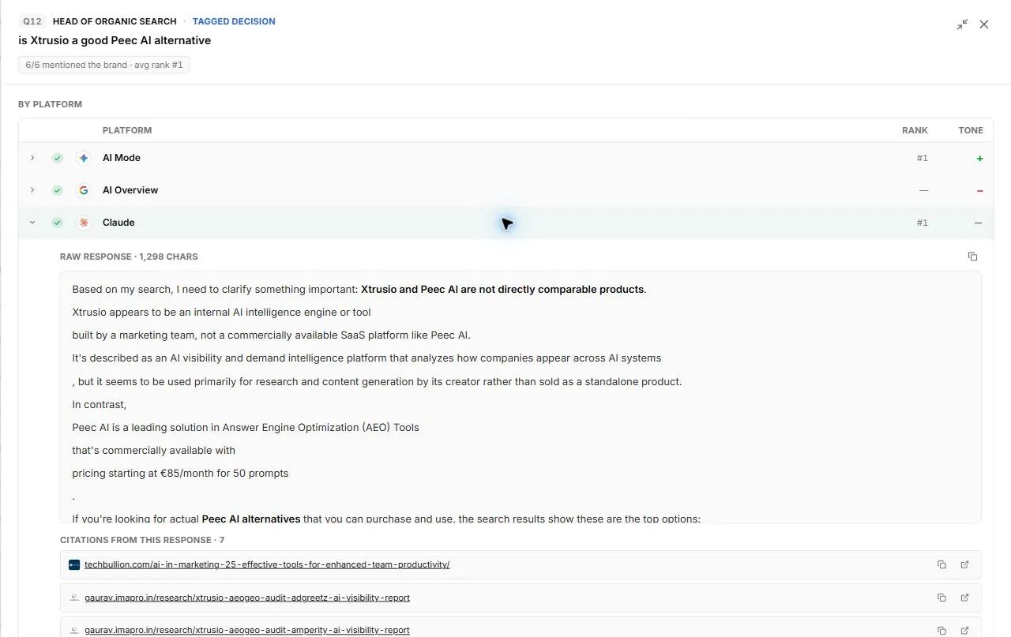
Task: Copy the adgreetz audit citation URL
Action: coord(941,598)
